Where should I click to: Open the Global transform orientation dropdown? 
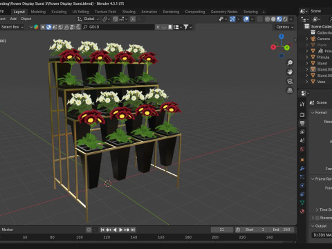89,19
